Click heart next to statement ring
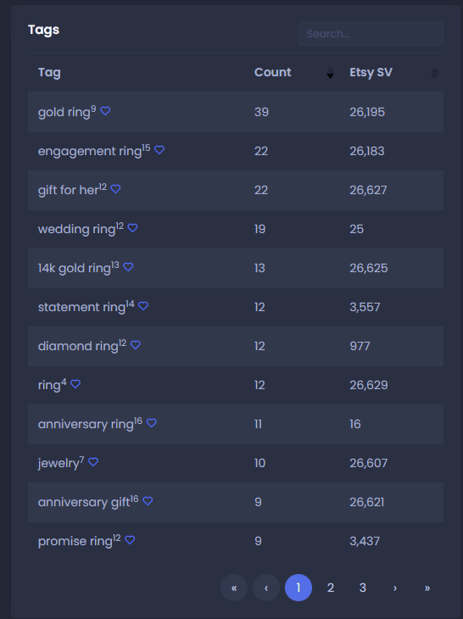Screen dimensions: 463x619 pos(143,306)
